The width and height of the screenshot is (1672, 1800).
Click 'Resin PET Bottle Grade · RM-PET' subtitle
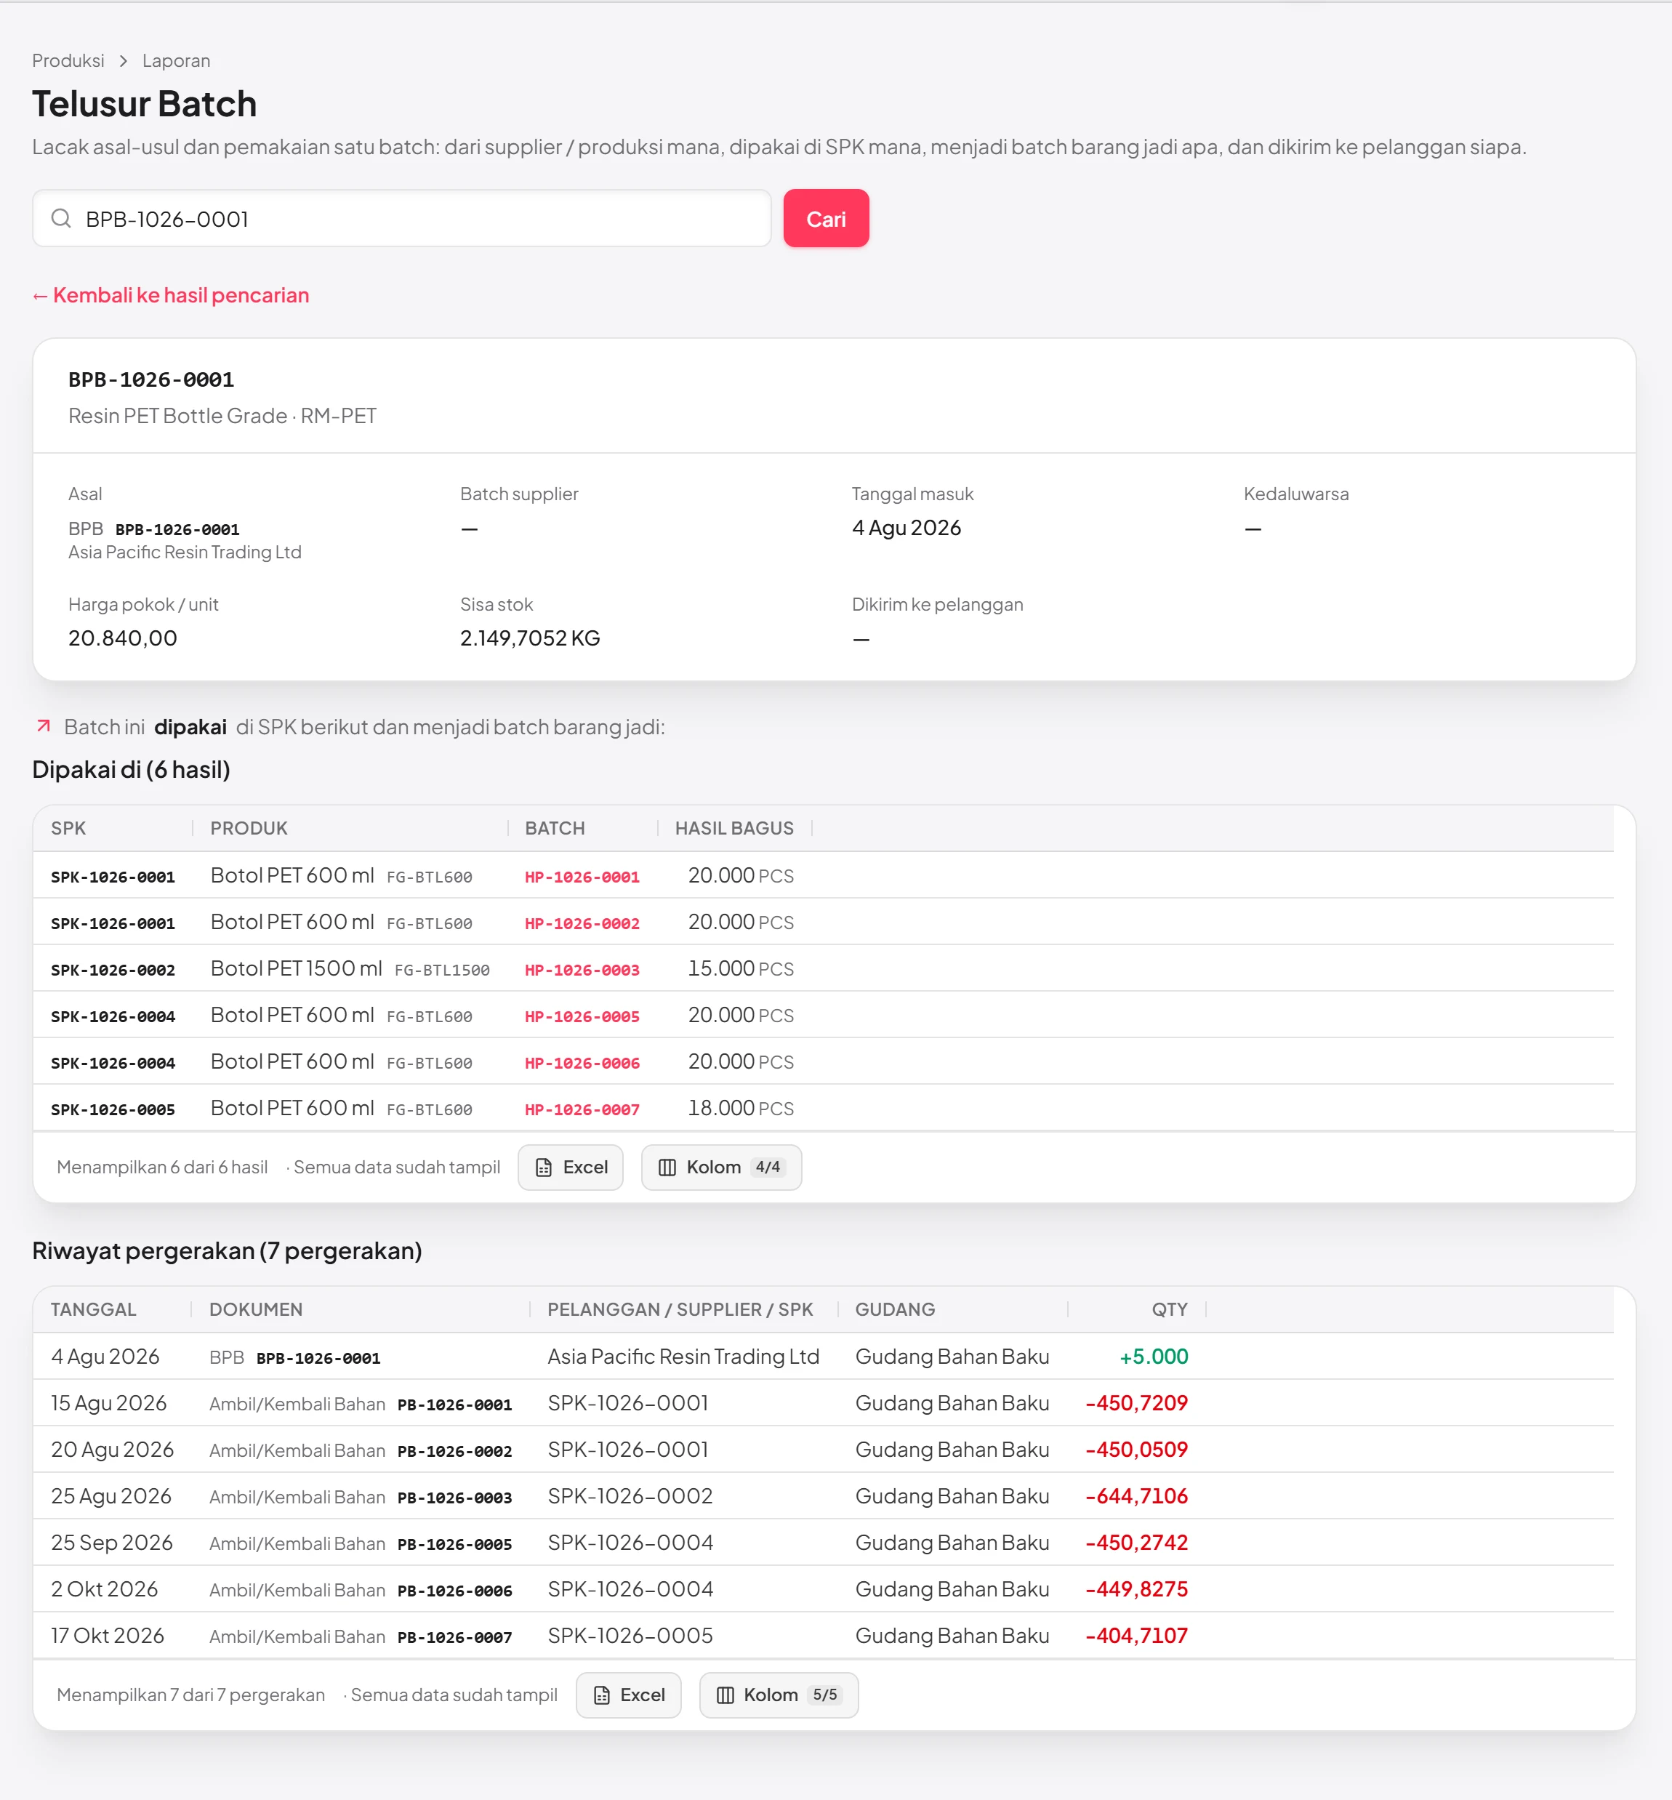[x=222, y=415]
